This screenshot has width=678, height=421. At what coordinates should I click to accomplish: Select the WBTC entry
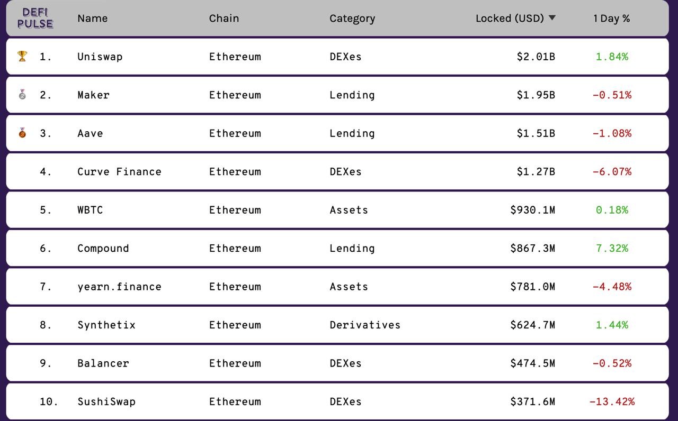pyautogui.click(x=90, y=210)
